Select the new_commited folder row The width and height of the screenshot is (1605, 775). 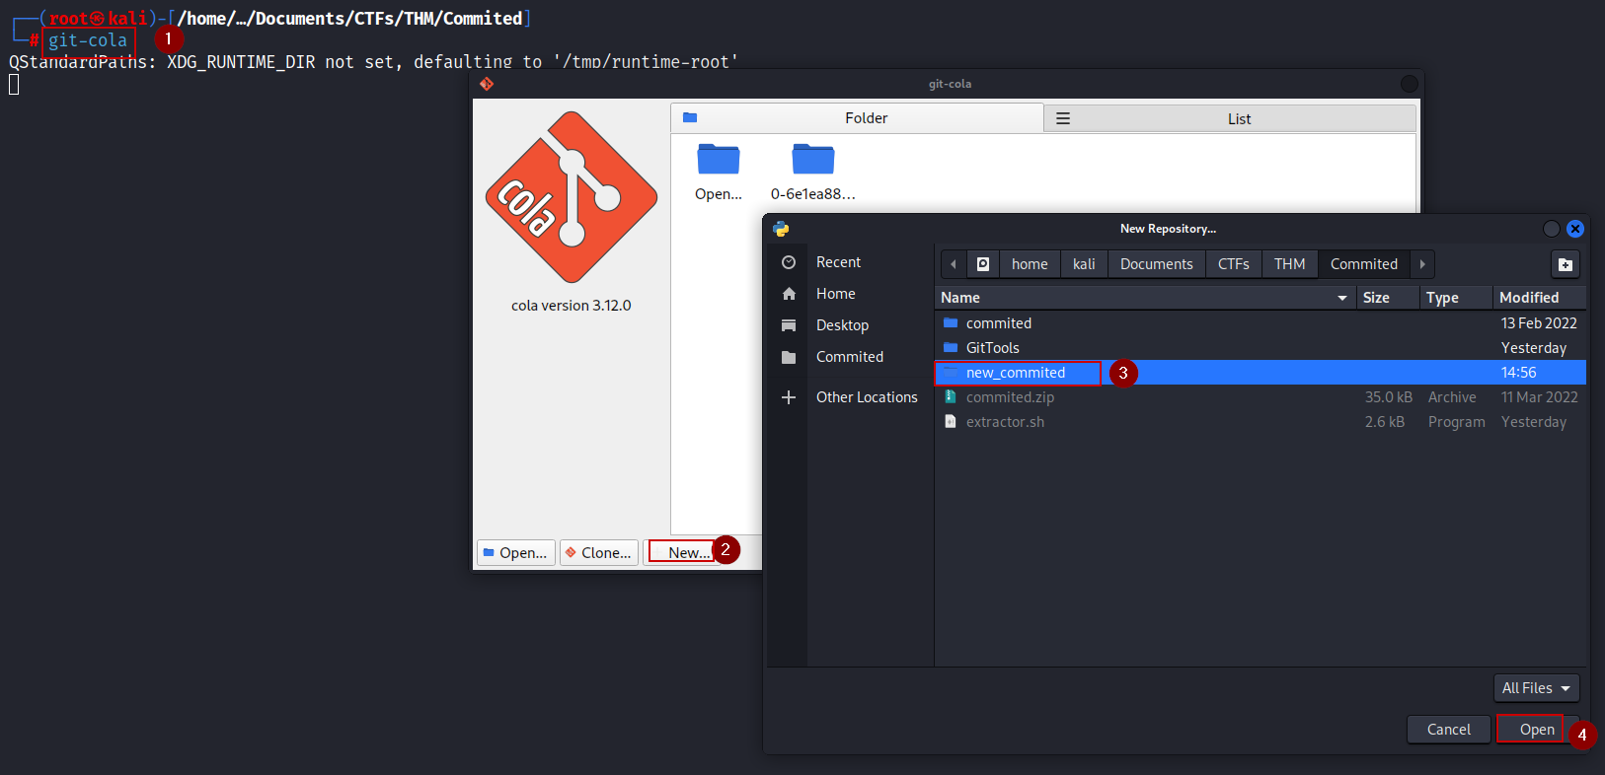1261,373
